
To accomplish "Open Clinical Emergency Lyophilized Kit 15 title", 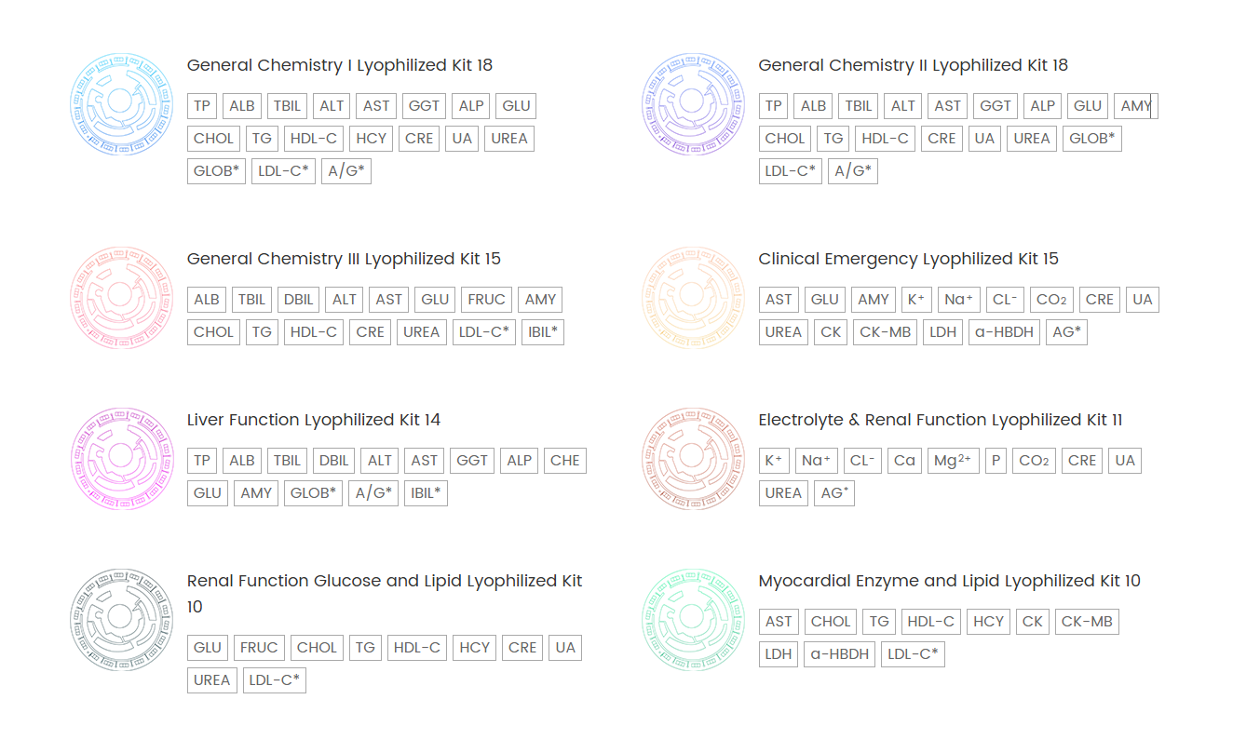I will click(908, 259).
